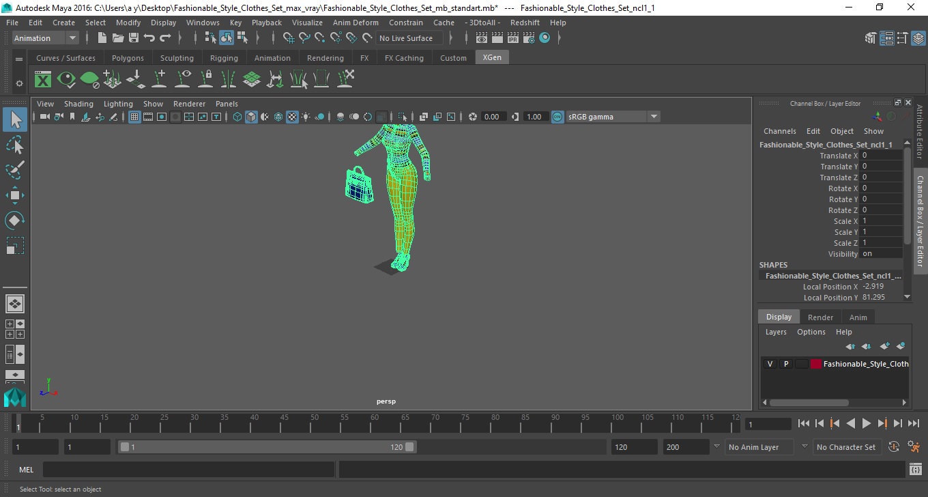The height and width of the screenshot is (497, 928).
Task: Toggle layer playback P box
Action: 785,364
